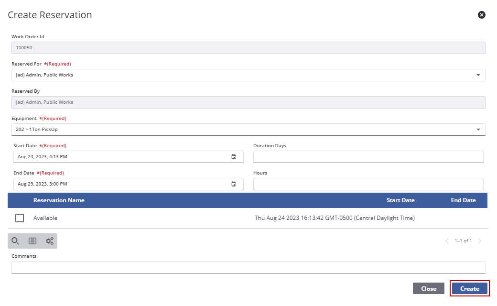
Task: Click the gray Close button
Action: 429,289
